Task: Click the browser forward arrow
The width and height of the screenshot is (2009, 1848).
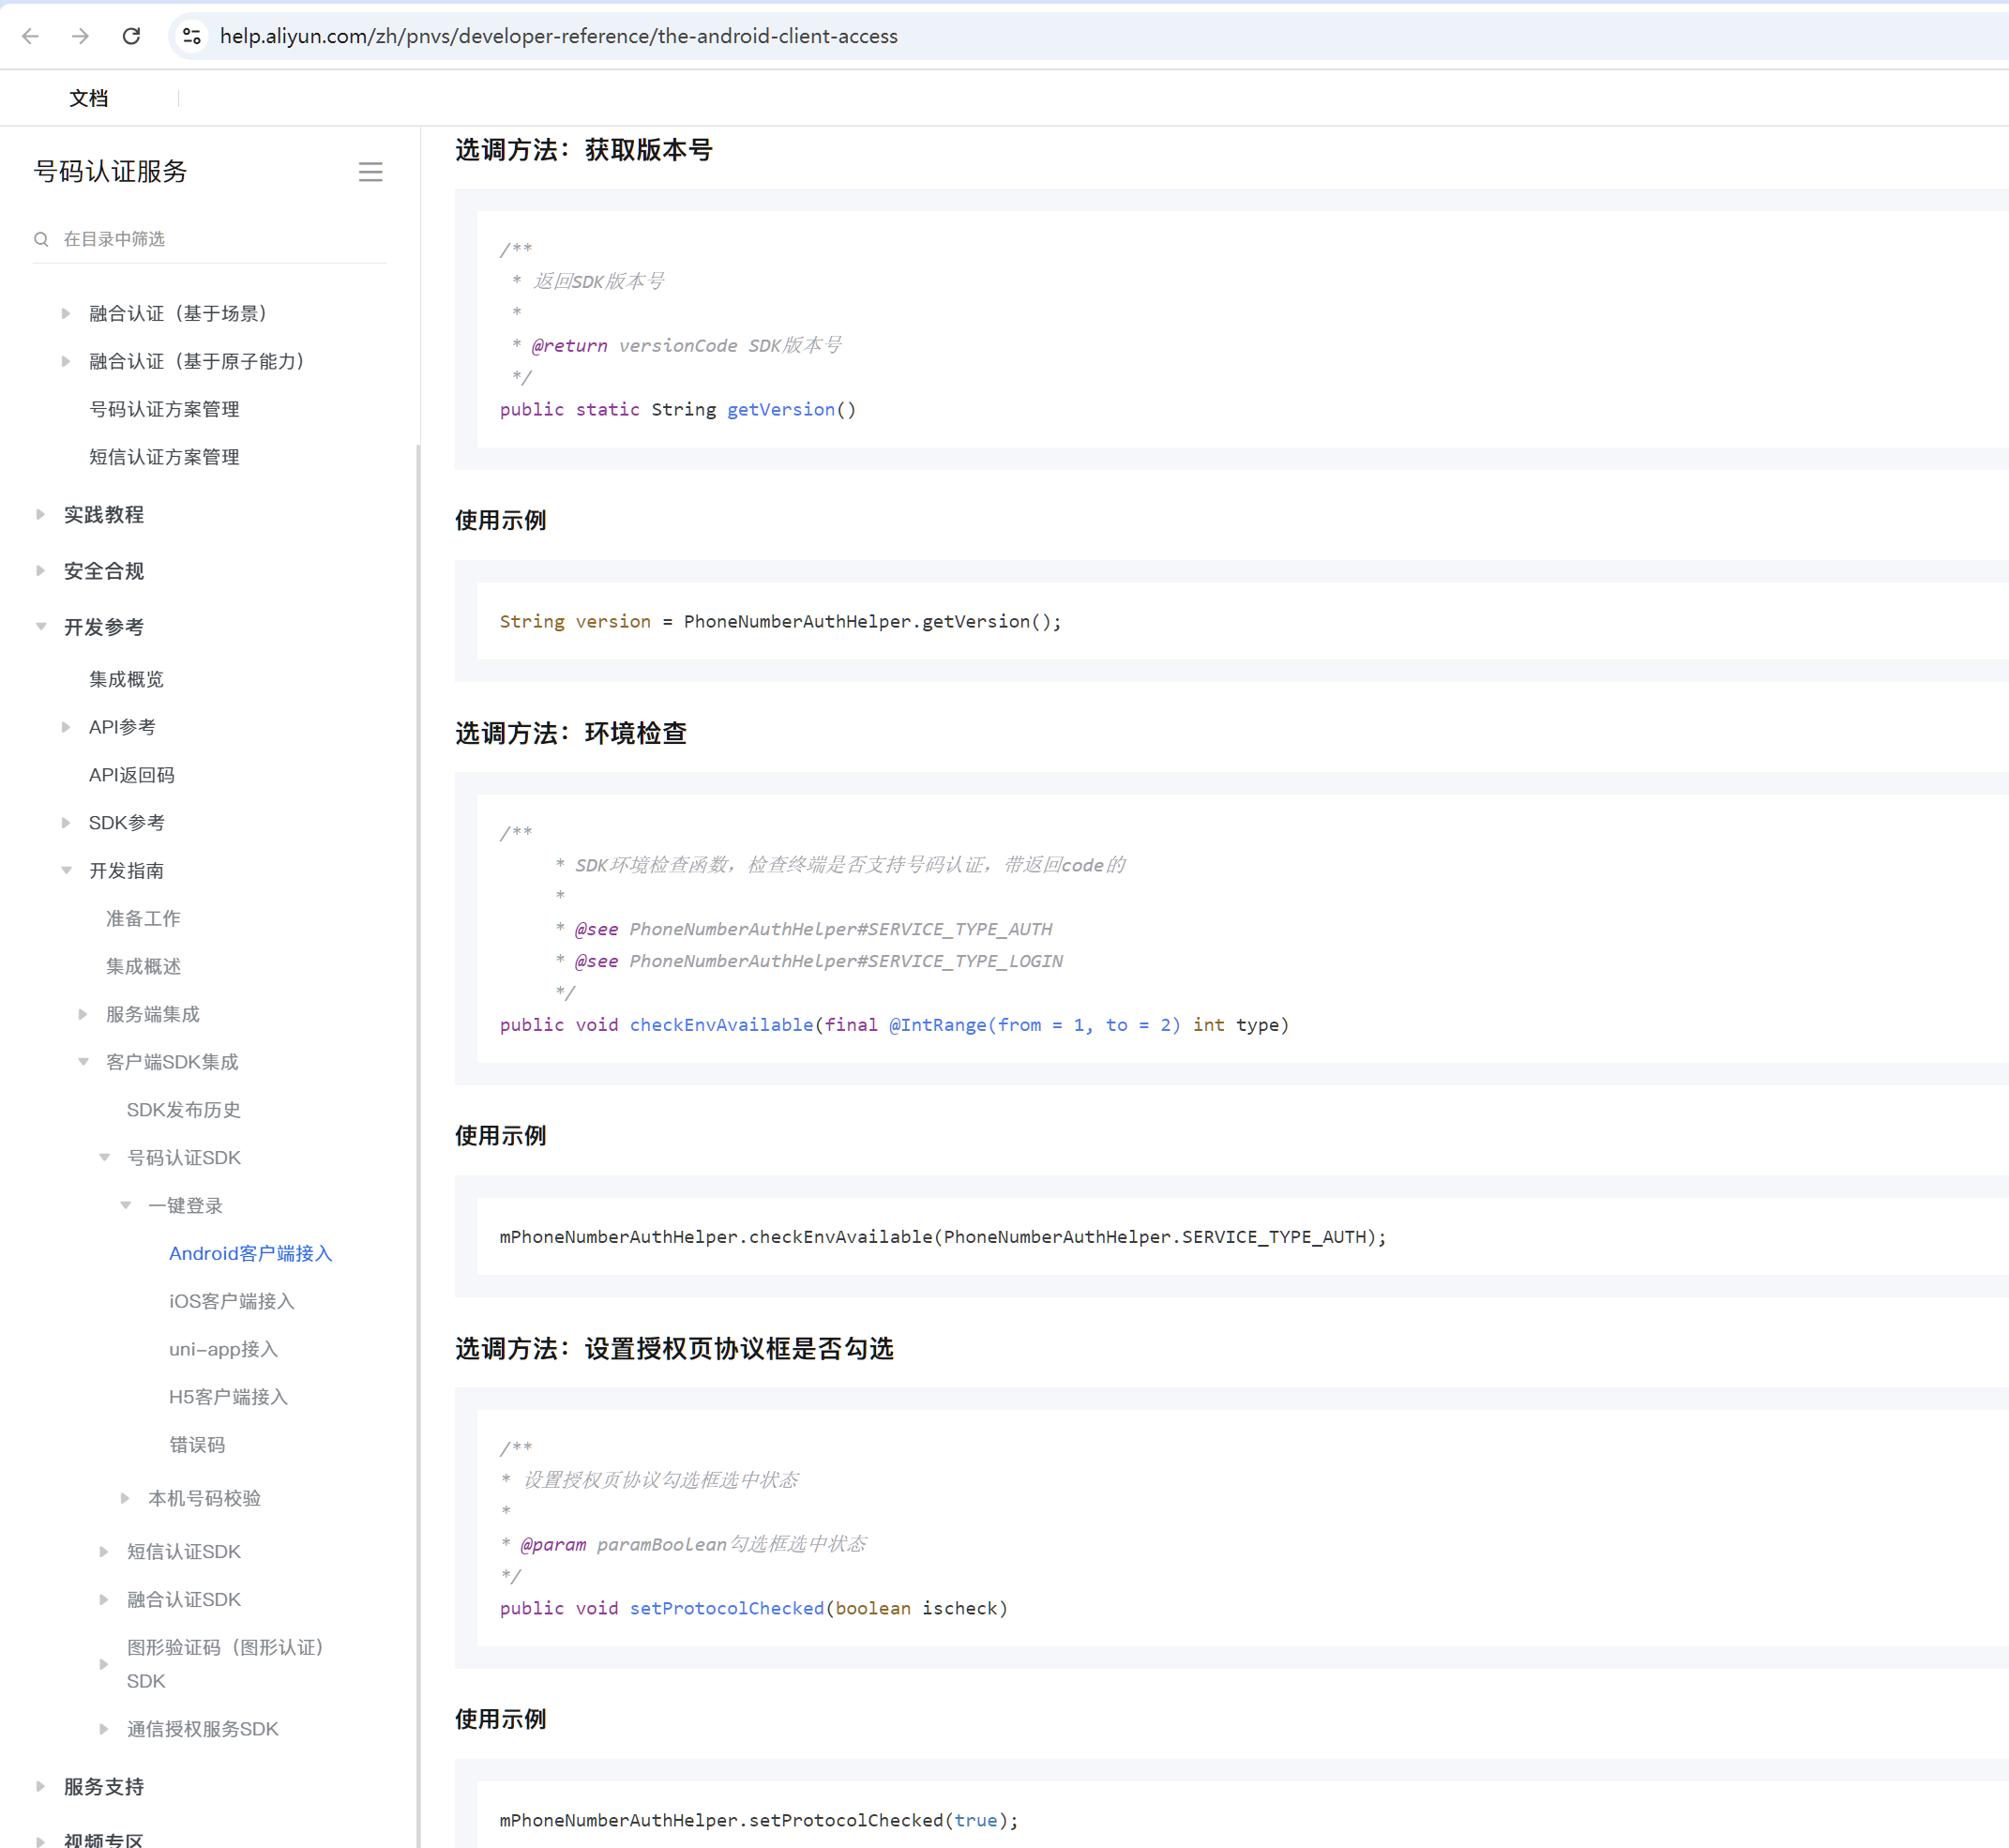Action: (x=81, y=36)
